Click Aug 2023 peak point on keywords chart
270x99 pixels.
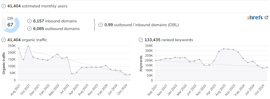[x=224, y=49]
